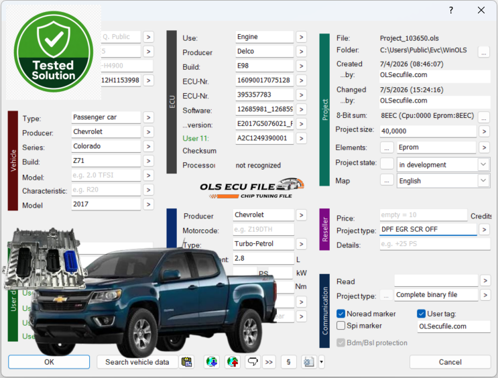The height and width of the screenshot is (378, 498).
Task: Click the vehicle Model e.g. 2.0 TFSI field
Action: pos(106,176)
